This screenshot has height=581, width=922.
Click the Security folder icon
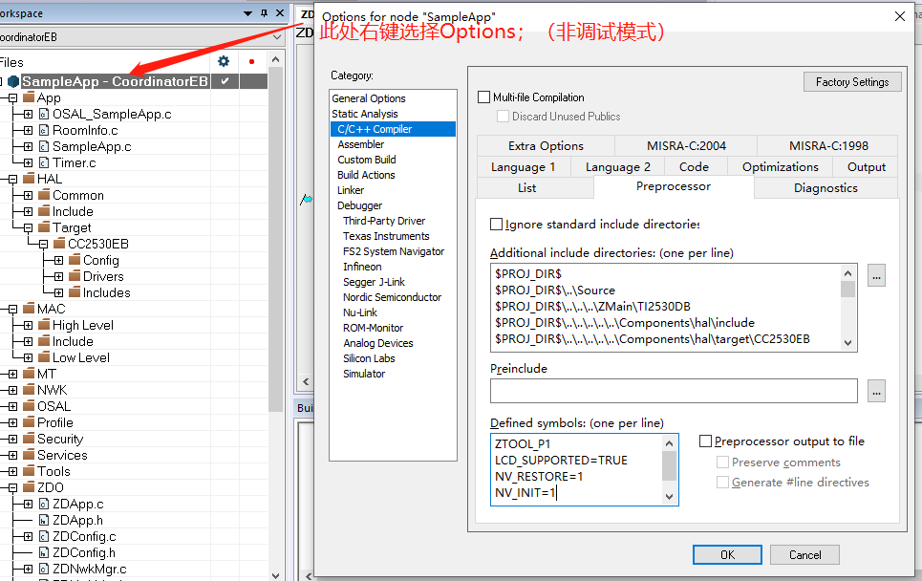(x=29, y=439)
